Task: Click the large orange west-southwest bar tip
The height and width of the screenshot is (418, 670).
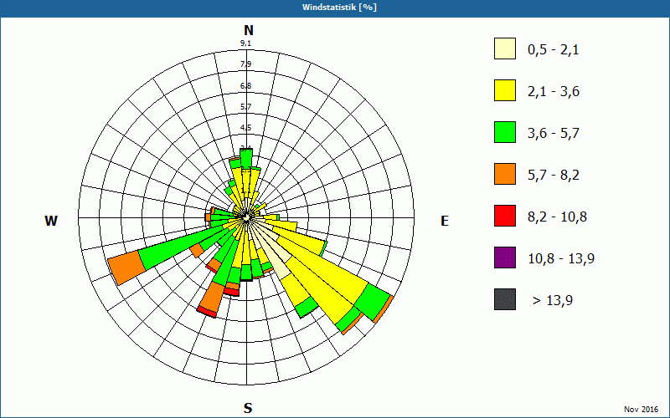Action: [127, 268]
